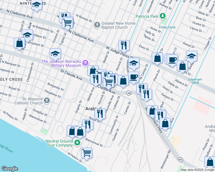Select the coffee cup marker near Perrin Dr

click(172, 60)
